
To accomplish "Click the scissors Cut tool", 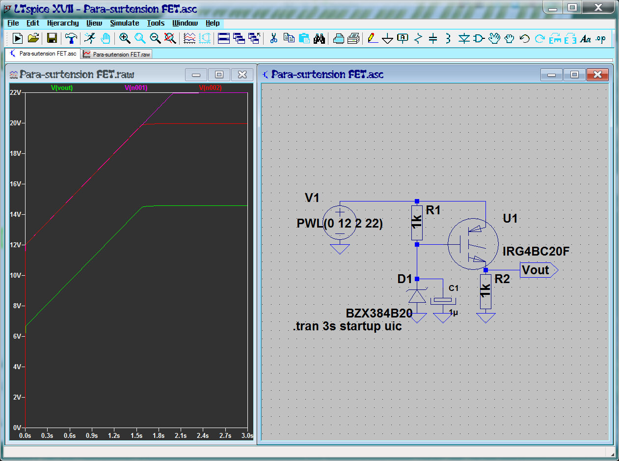I will [x=274, y=38].
